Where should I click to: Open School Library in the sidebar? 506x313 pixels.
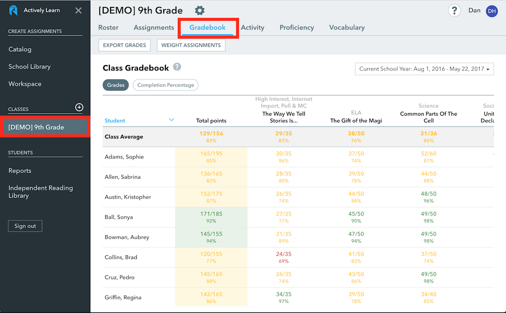[x=29, y=67]
